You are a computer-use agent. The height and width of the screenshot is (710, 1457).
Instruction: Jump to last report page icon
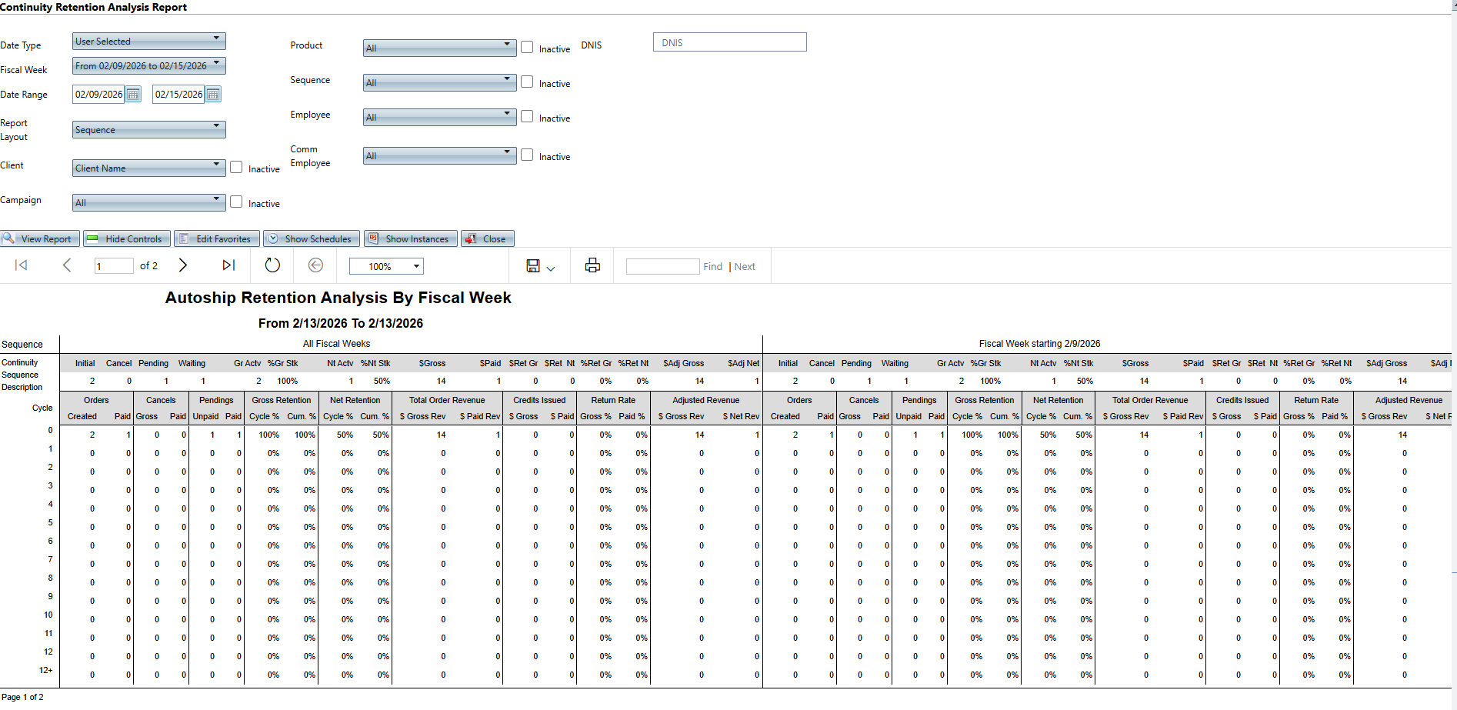228,265
